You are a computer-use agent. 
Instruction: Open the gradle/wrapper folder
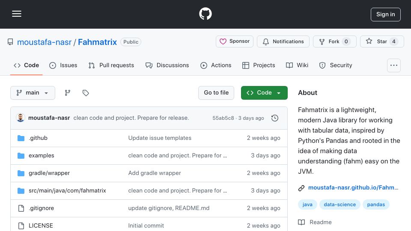49,173
